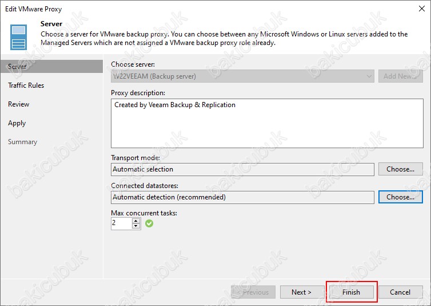Open the Choose server dropdown

[242, 76]
